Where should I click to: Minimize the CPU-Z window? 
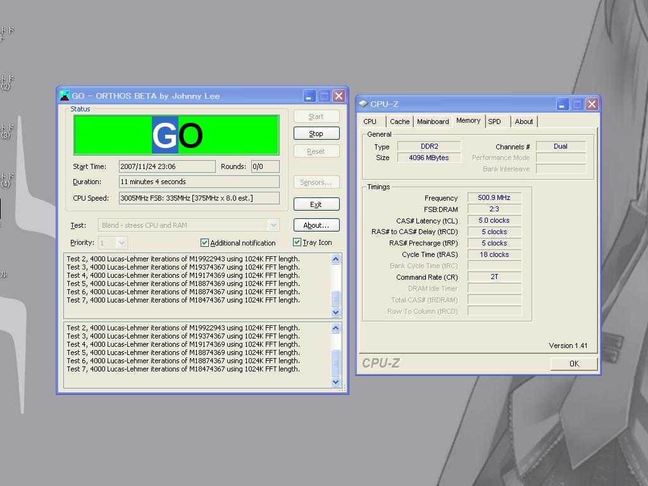[562, 104]
